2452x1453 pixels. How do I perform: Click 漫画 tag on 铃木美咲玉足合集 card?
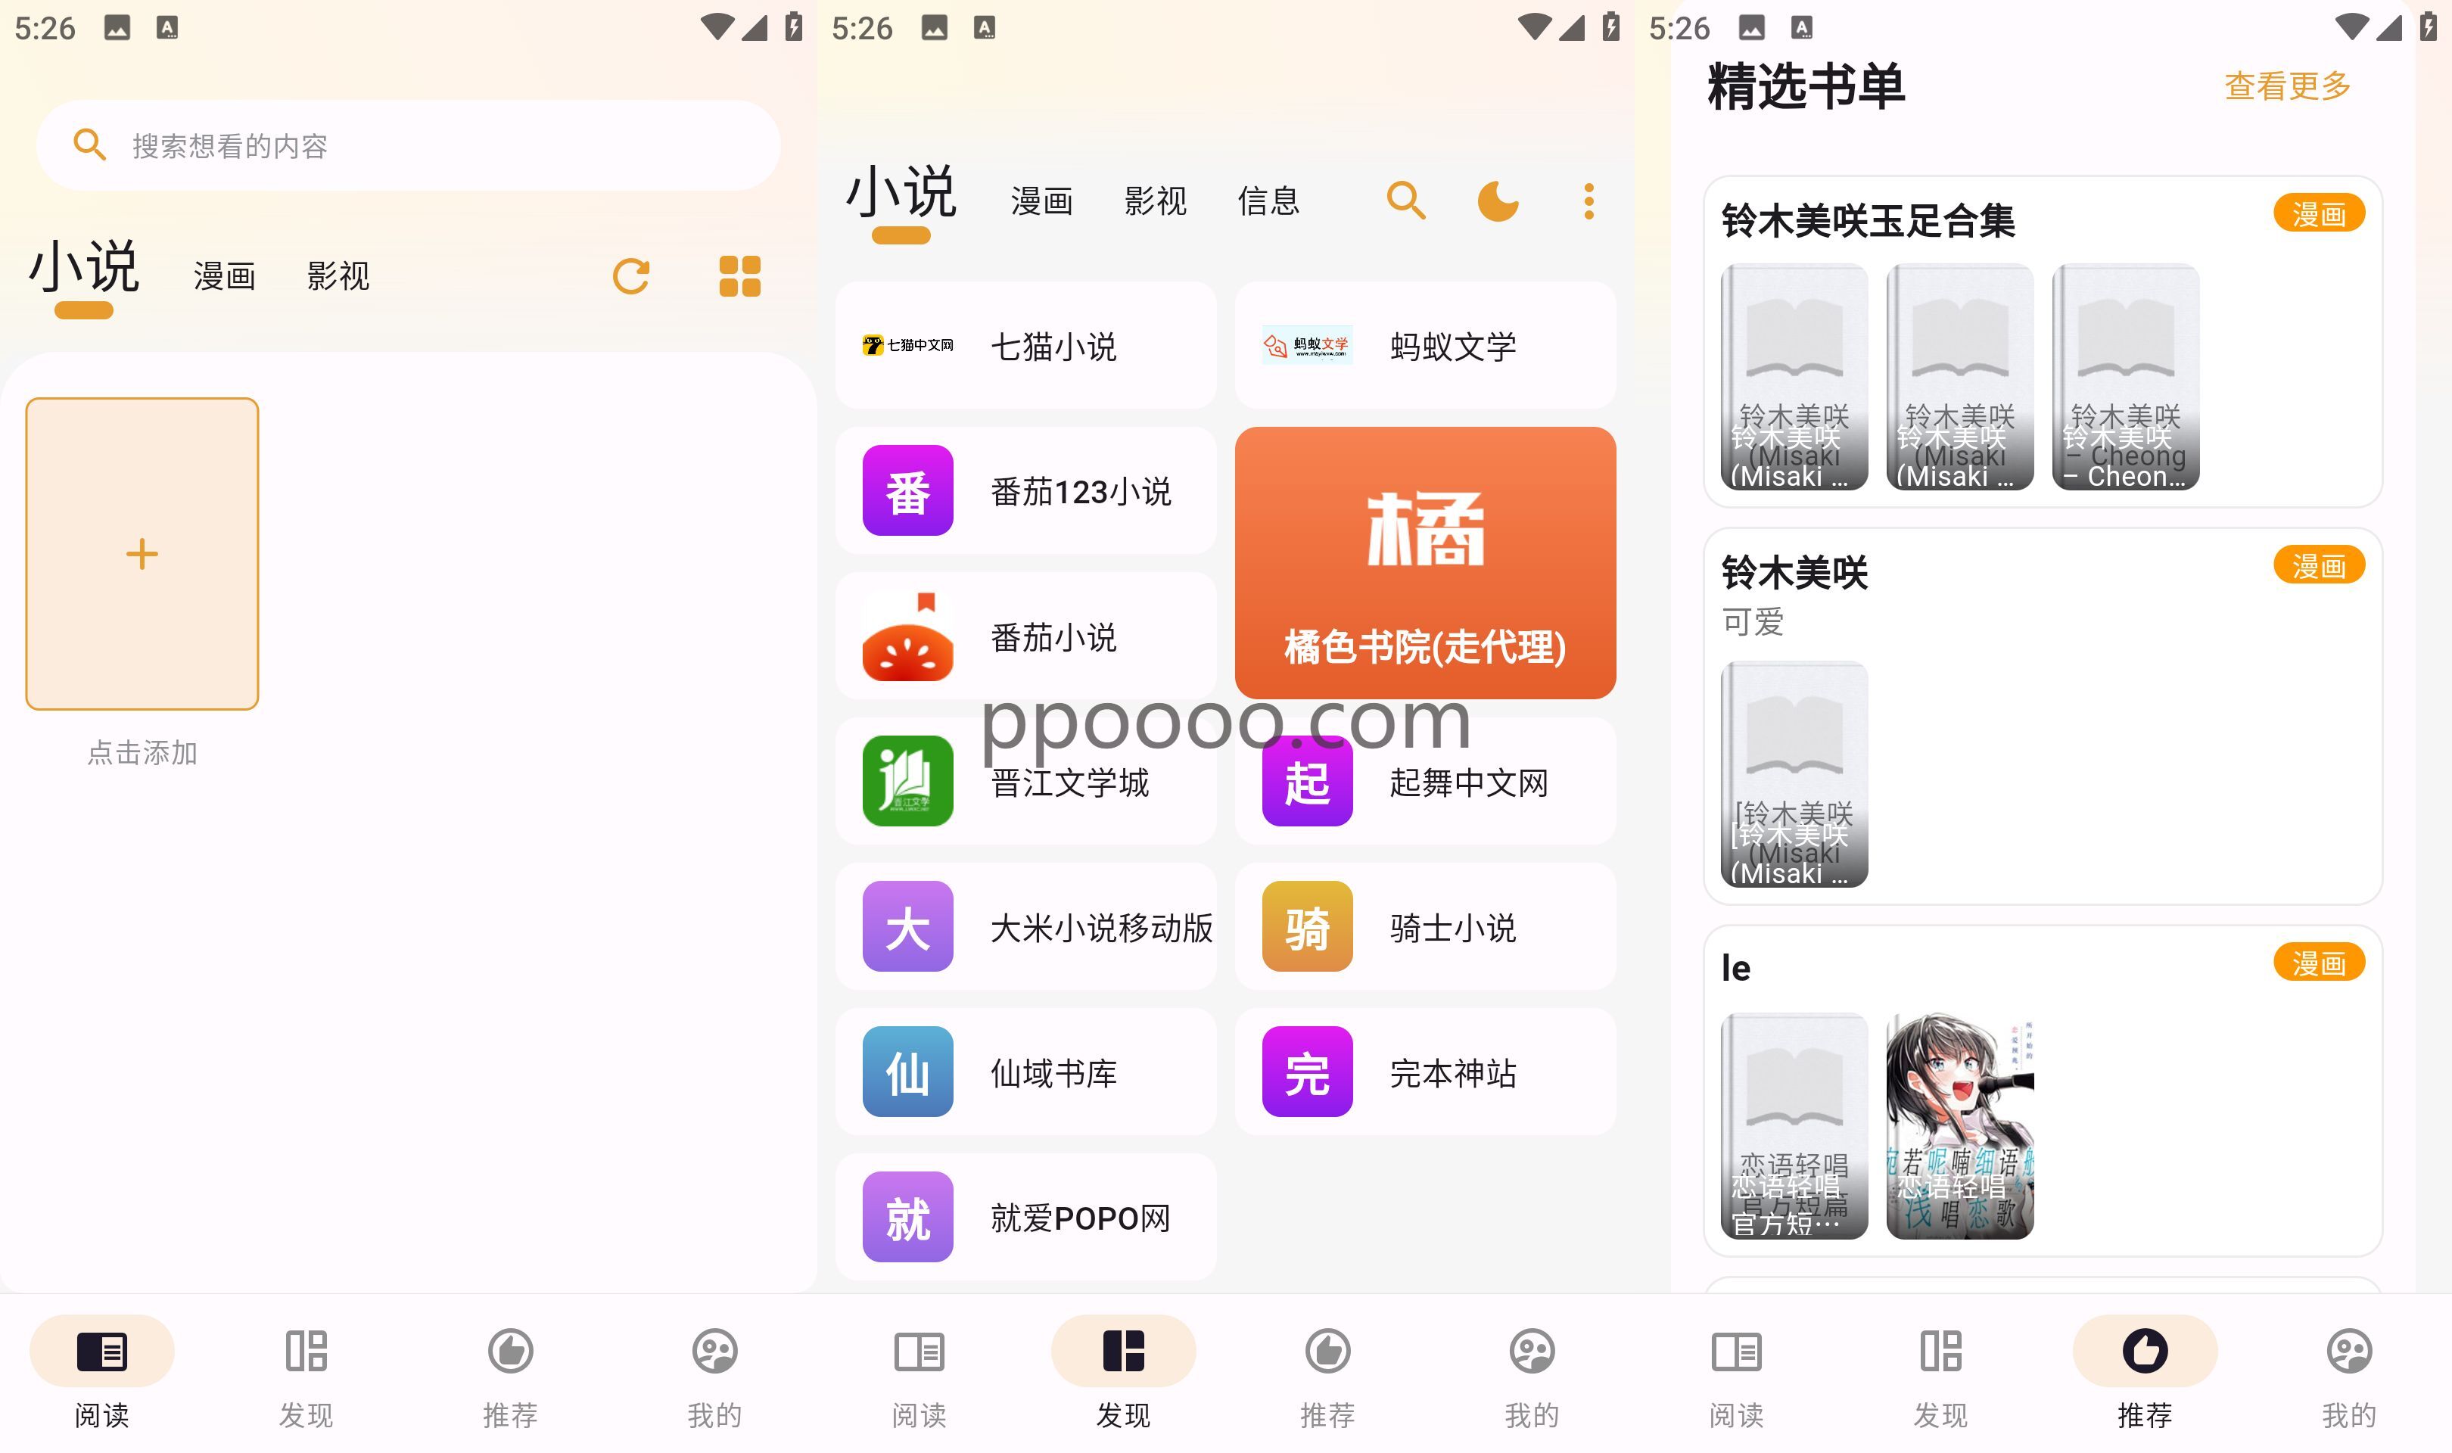tap(2319, 213)
